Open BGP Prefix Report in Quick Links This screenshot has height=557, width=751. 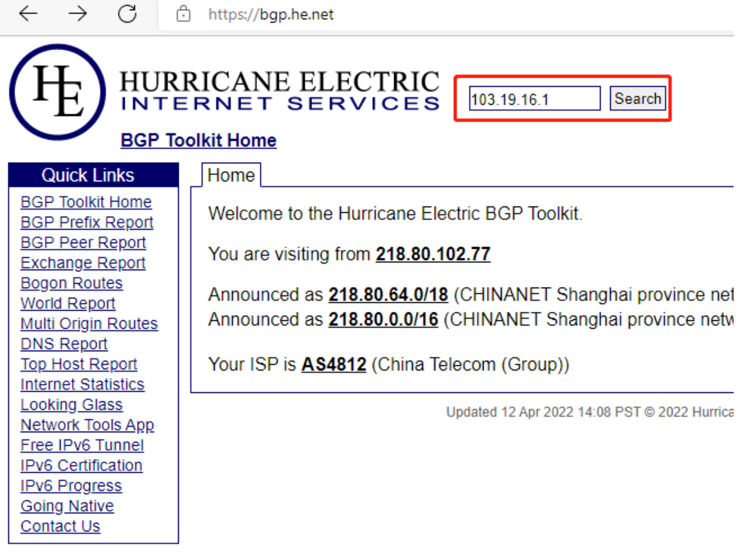point(87,223)
